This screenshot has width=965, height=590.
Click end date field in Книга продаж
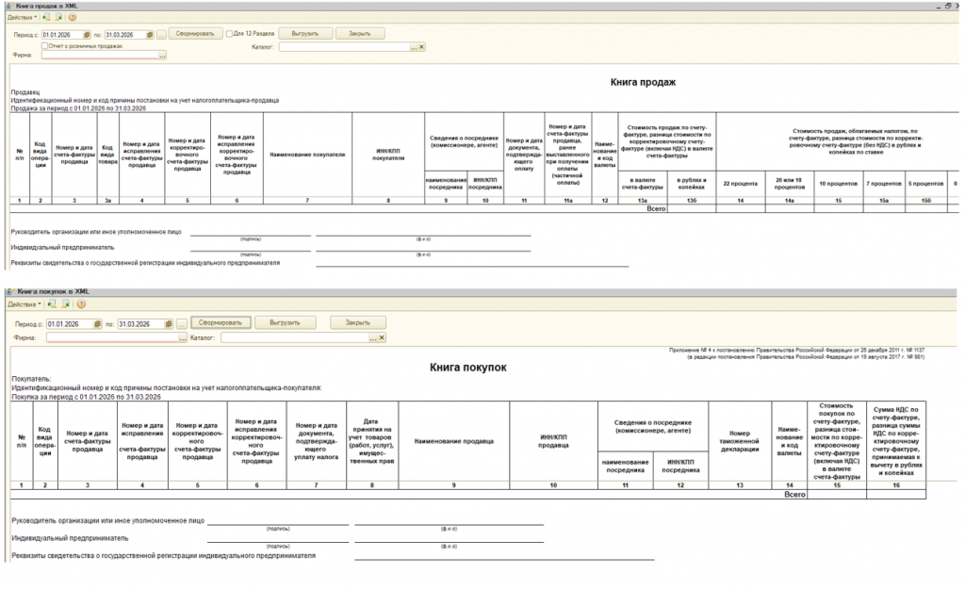[x=125, y=35]
